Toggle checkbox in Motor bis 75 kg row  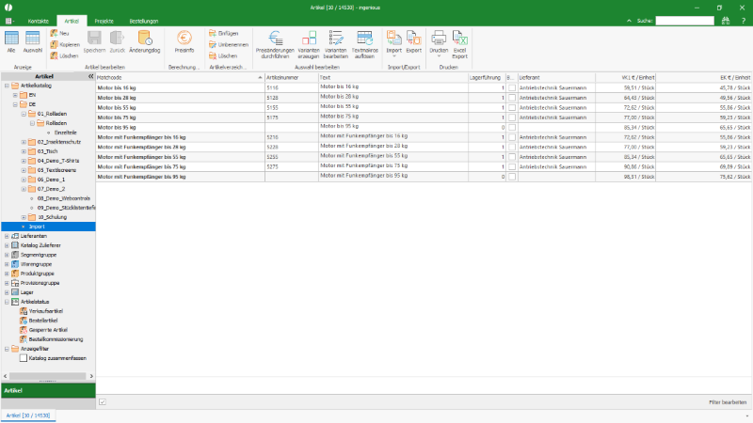pyautogui.click(x=512, y=117)
